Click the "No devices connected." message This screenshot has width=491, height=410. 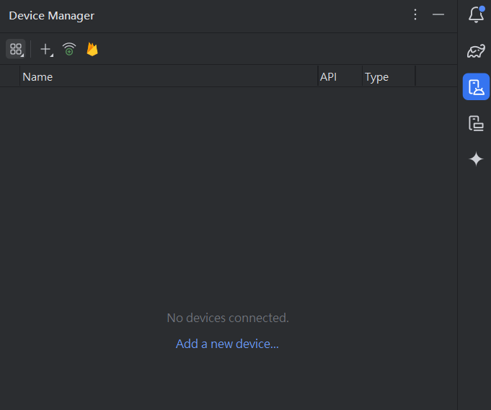click(x=227, y=318)
